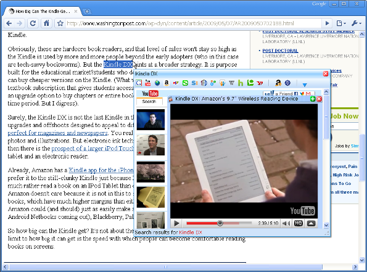Choose the SlideShare icon in the popup toolbar
Image resolution: width=367 pixels, height=272 pixels.
point(222,83)
